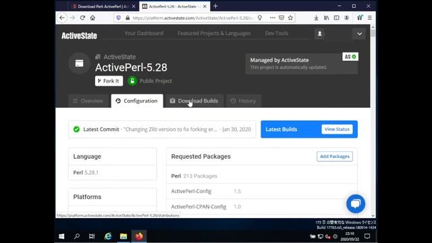The height and width of the screenshot is (243, 432).
Task: Open the Firefox home page icon
Action: tap(92, 18)
